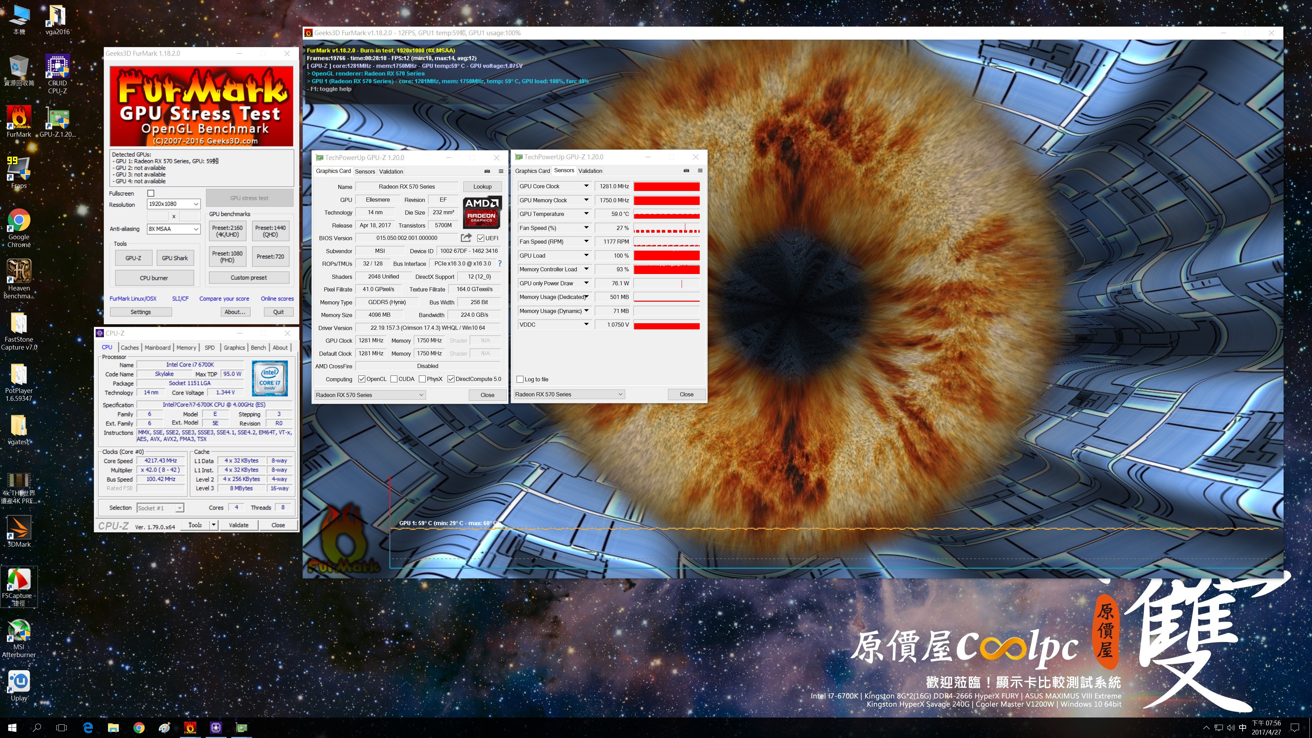Image resolution: width=1312 pixels, height=738 pixels.
Task: Open the FurMark desktop shortcut
Action: pyautogui.click(x=19, y=121)
